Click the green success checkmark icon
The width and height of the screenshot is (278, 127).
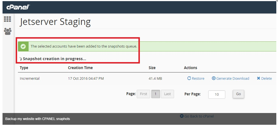coord(23,46)
